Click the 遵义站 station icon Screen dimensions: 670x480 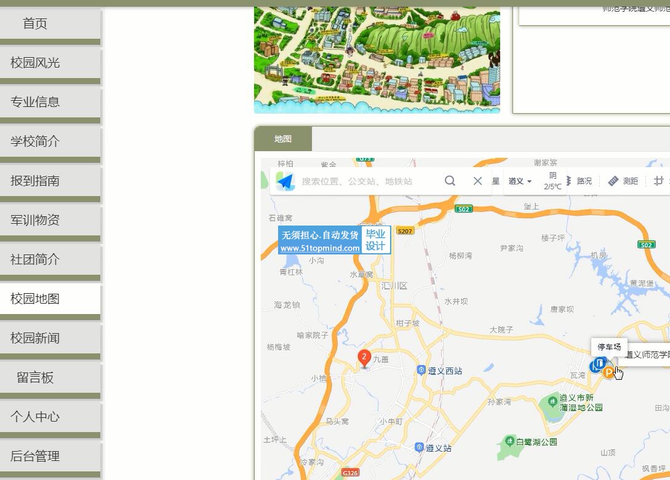pos(419,447)
